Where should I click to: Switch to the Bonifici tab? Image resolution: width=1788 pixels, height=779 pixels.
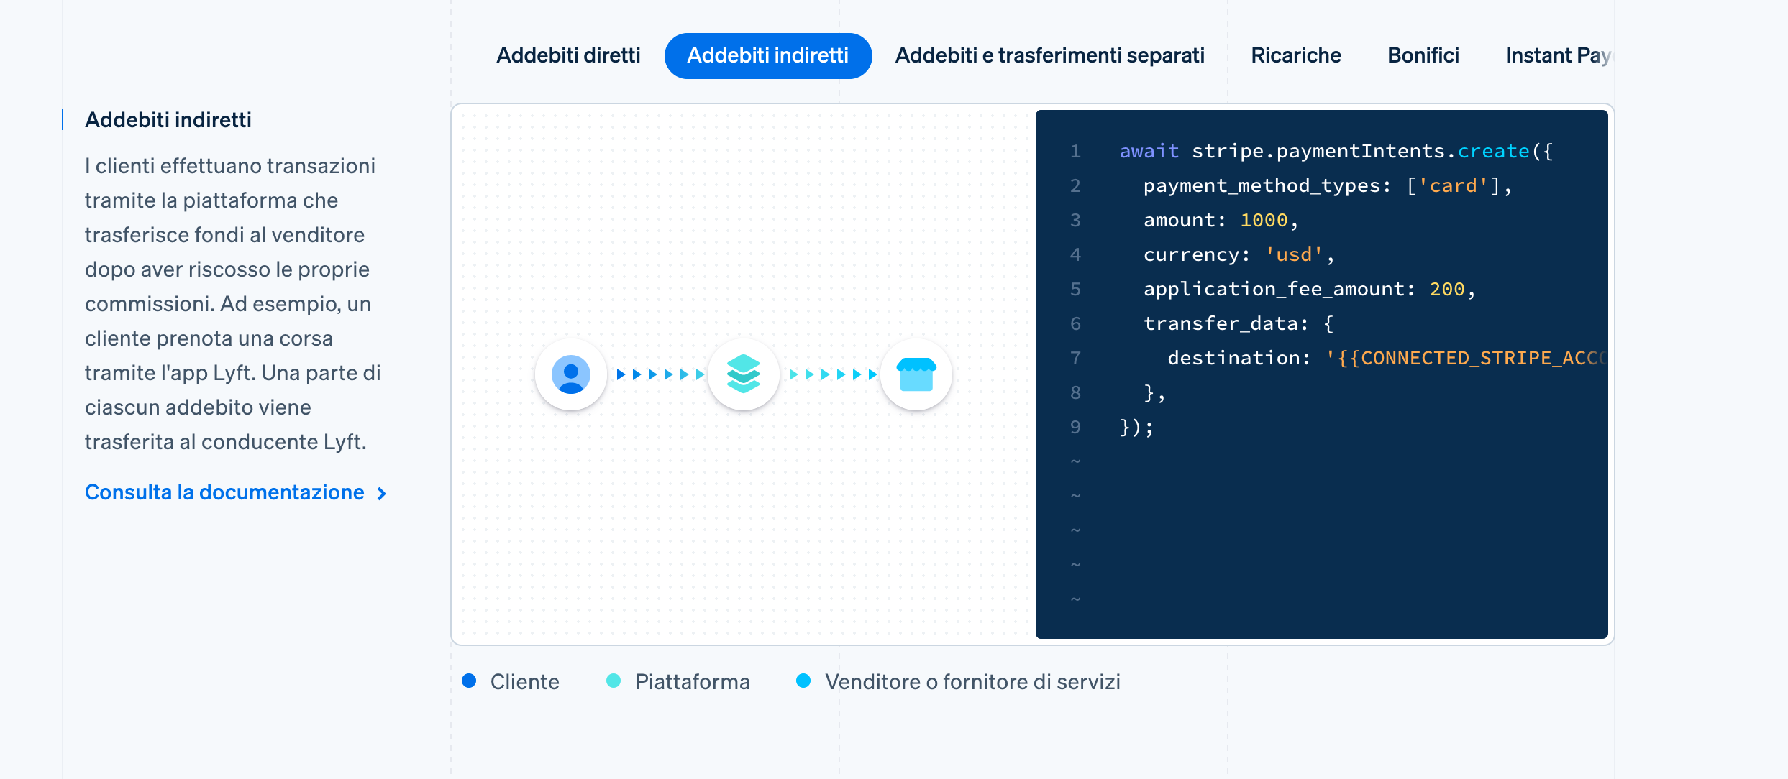pyautogui.click(x=1423, y=55)
